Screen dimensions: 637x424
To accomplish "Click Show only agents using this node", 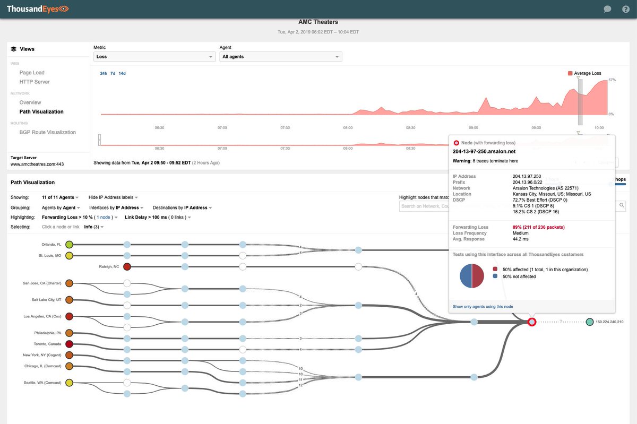I will pyautogui.click(x=483, y=307).
